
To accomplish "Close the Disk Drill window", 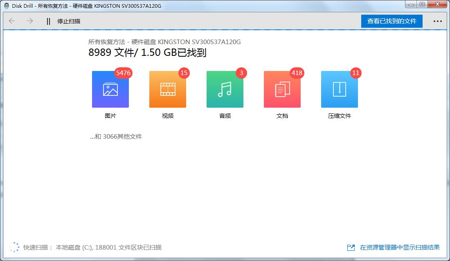I will pos(437,4).
